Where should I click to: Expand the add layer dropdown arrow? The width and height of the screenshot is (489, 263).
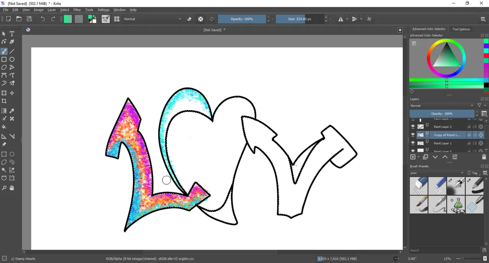tap(418, 157)
